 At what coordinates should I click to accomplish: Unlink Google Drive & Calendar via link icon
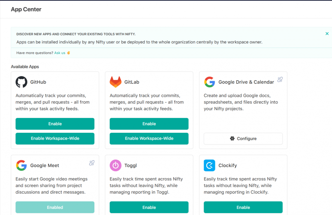click(x=280, y=79)
